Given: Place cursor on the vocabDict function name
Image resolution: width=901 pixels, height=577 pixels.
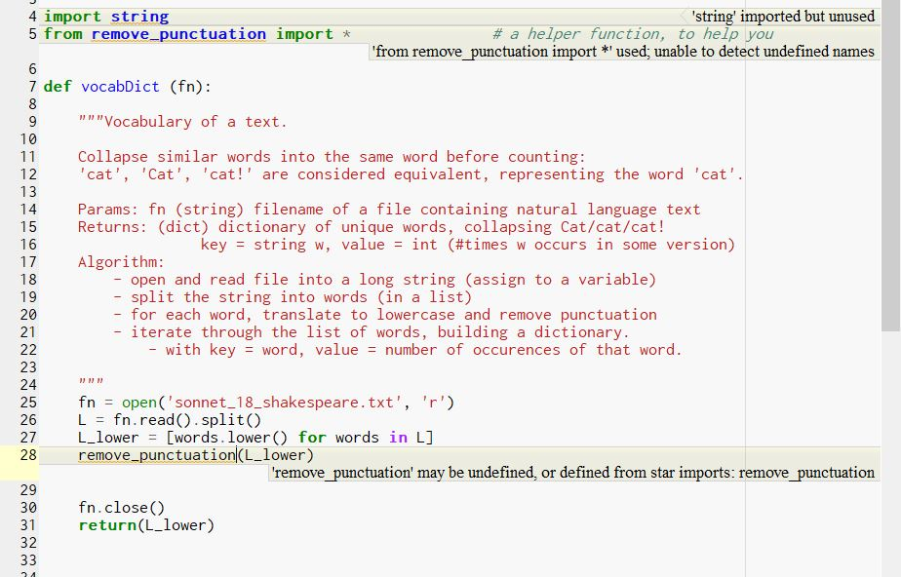Looking at the screenshot, I should 120,87.
